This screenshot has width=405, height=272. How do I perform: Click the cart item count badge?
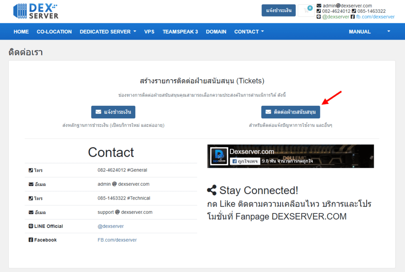[310, 8]
